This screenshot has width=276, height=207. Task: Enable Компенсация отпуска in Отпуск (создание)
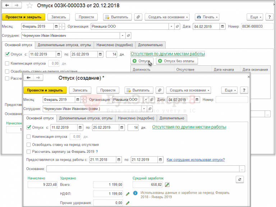[x=28, y=137]
